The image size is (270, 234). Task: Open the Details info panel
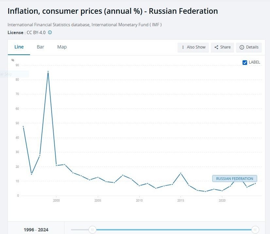pos(249,47)
